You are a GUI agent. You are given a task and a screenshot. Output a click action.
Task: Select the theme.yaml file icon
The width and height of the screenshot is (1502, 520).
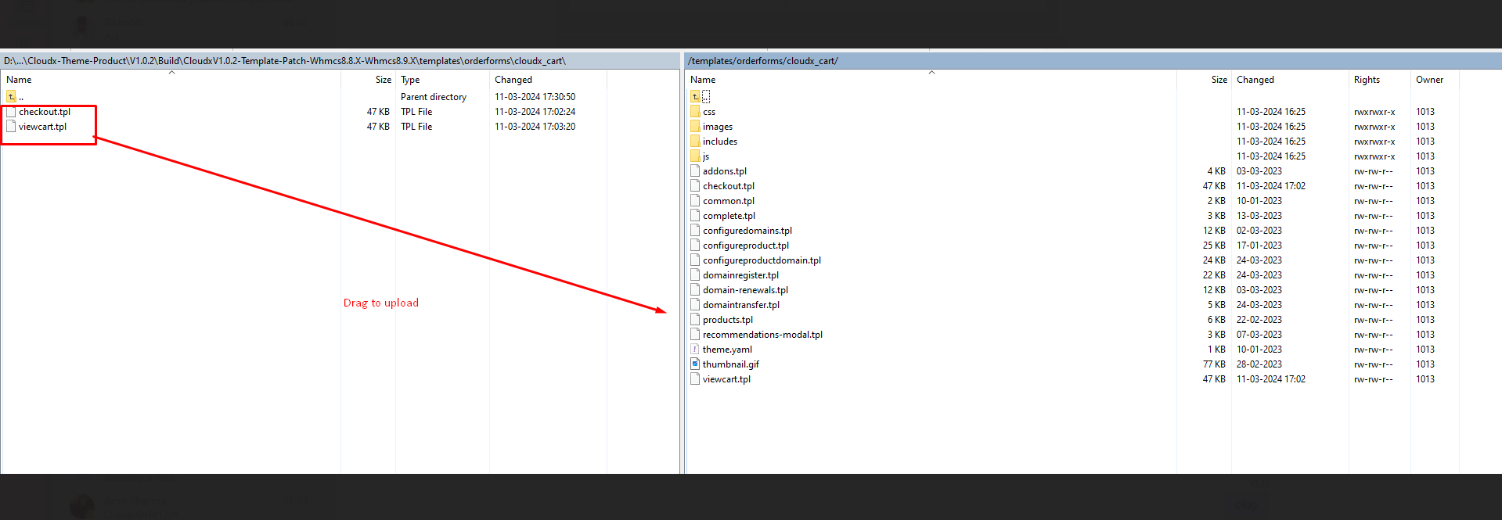pyautogui.click(x=695, y=350)
